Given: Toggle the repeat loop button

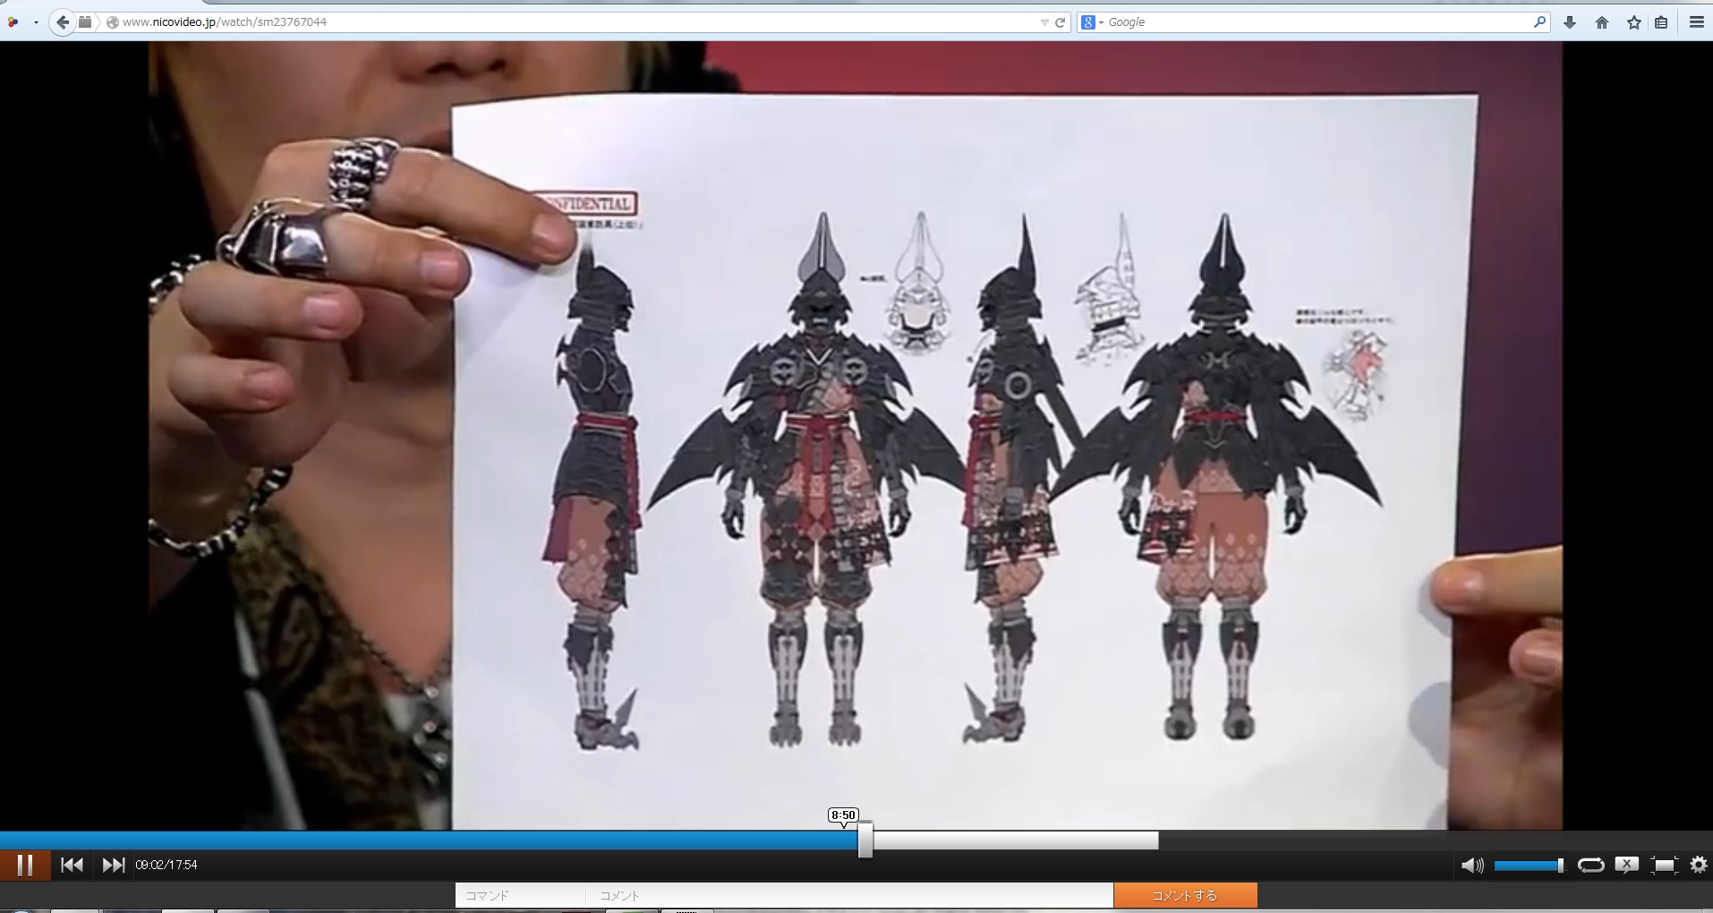Looking at the screenshot, I should click(x=1590, y=865).
